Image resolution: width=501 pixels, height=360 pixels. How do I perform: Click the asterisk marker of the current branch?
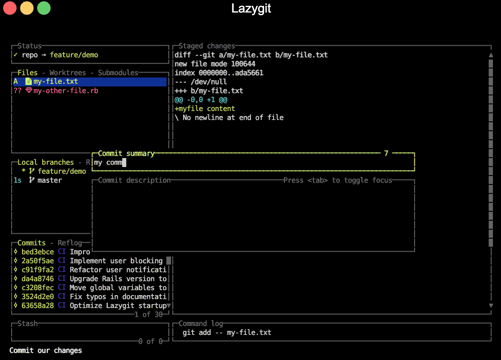(24, 171)
